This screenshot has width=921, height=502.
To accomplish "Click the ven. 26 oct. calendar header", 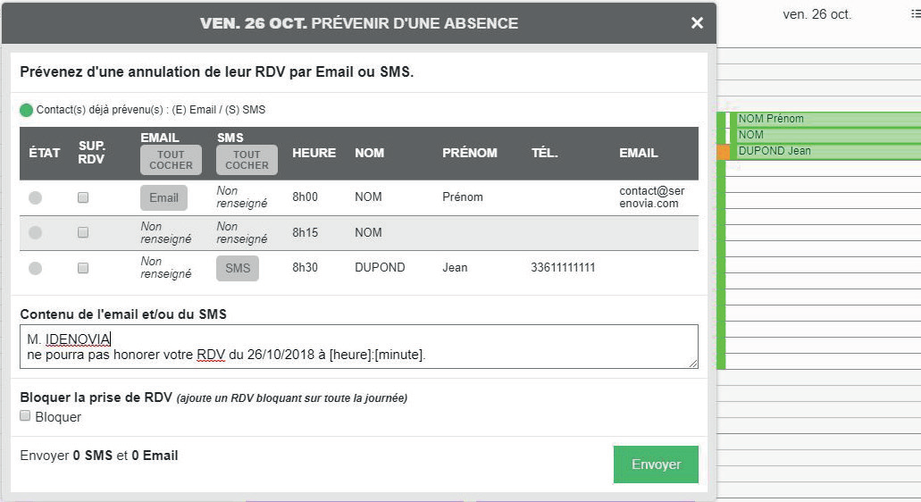I will 816,14.
